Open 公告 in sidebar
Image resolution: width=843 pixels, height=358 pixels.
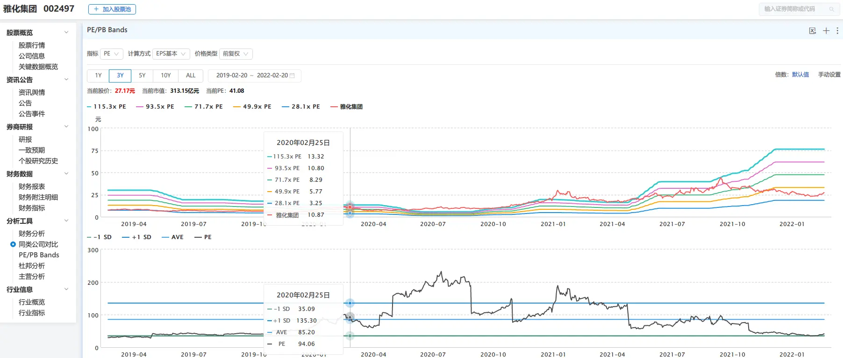tap(25, 103)
